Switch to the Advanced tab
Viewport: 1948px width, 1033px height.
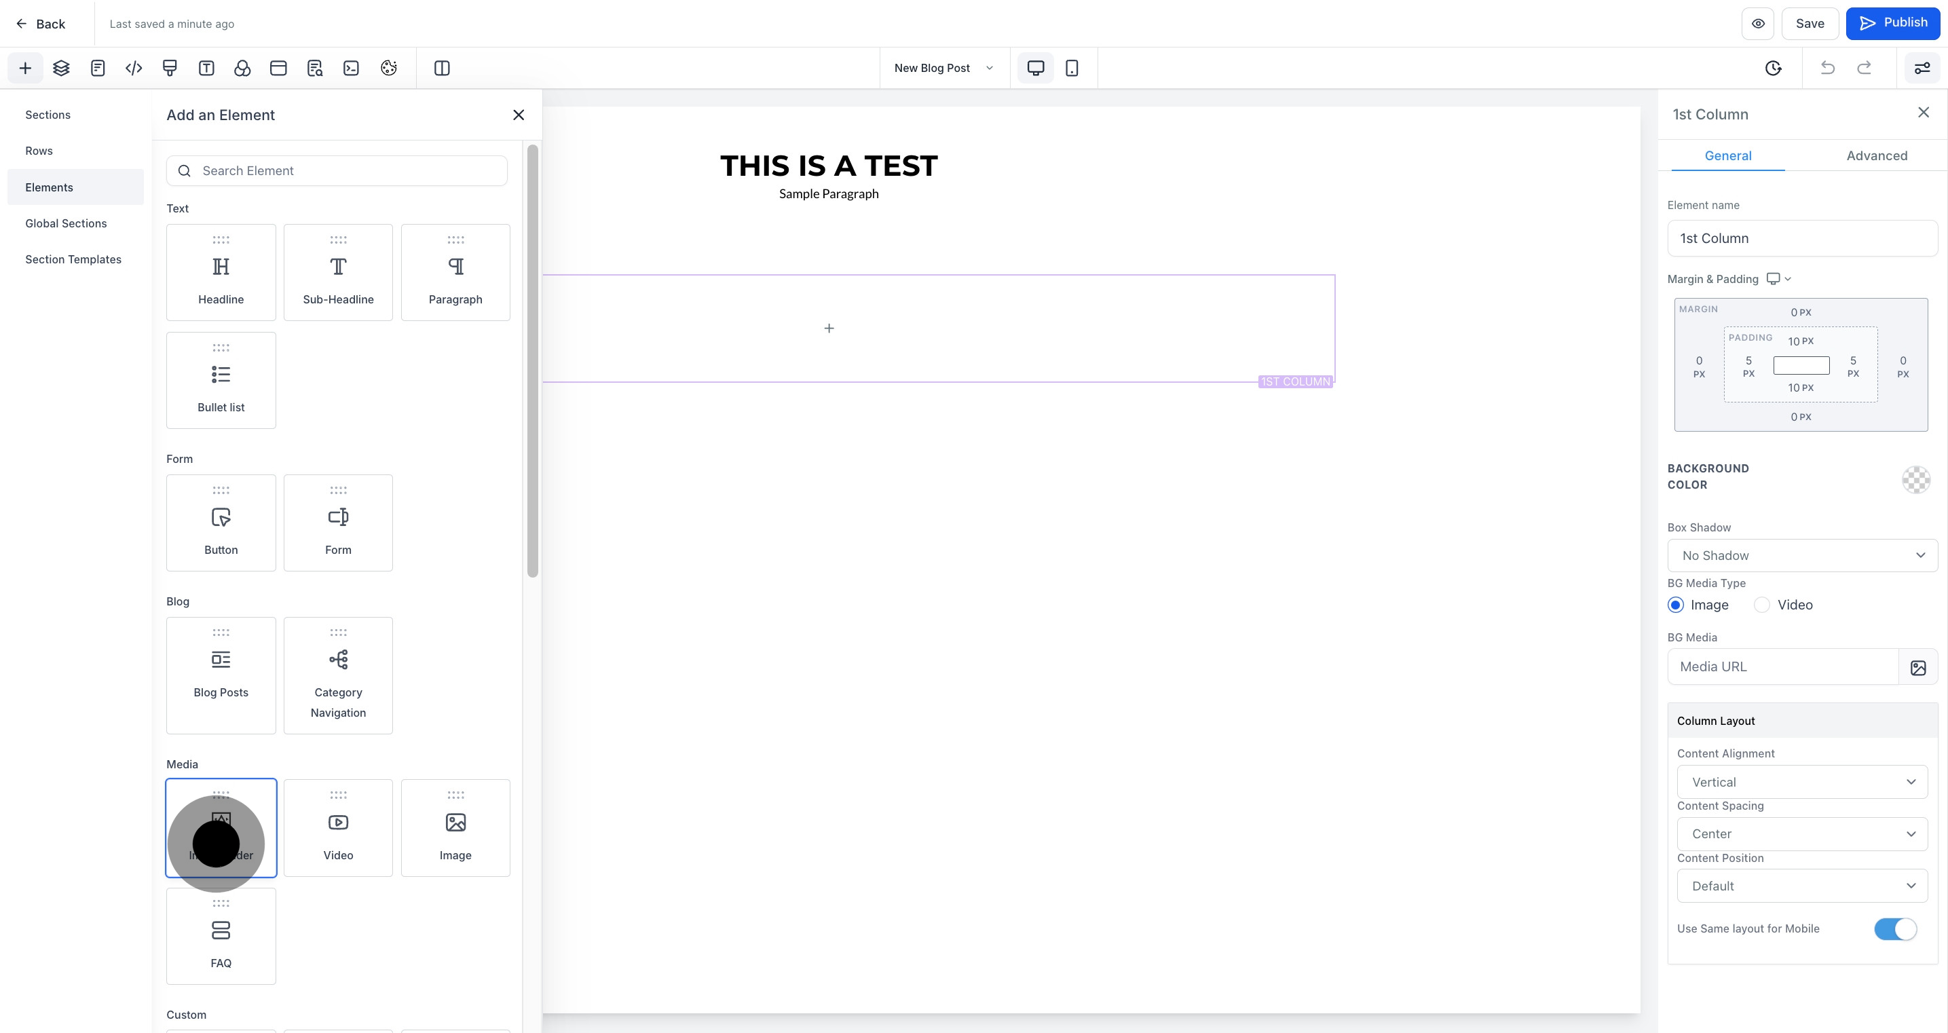pyautogui.click(x=1876, y=156)
